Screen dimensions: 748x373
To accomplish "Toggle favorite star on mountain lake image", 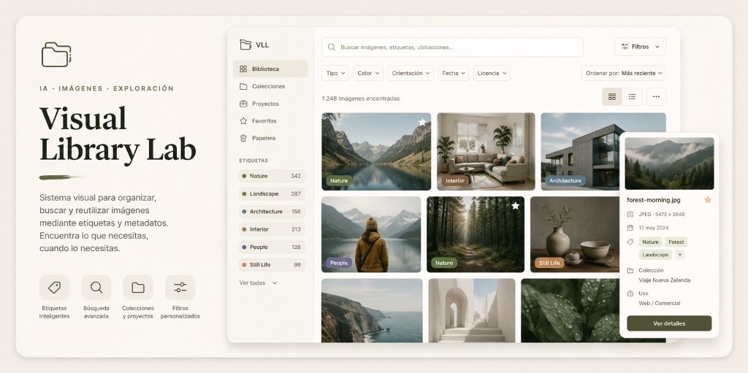I will click(422, 122).
